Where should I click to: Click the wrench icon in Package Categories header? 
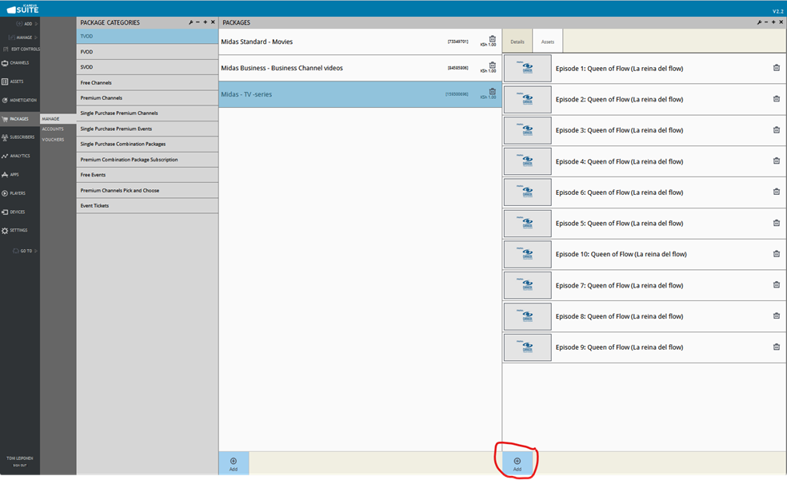(x=190, y=22)
